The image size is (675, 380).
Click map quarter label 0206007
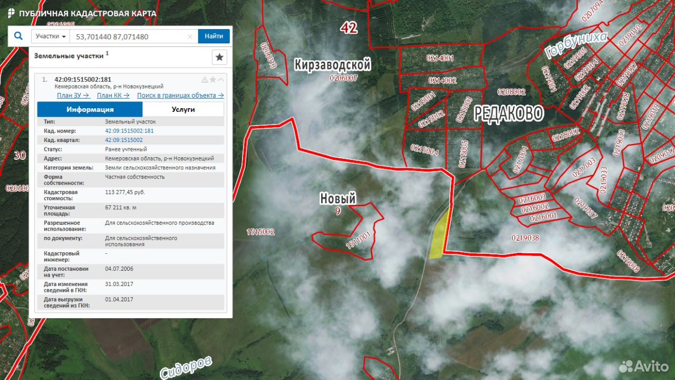click(344, 78)
